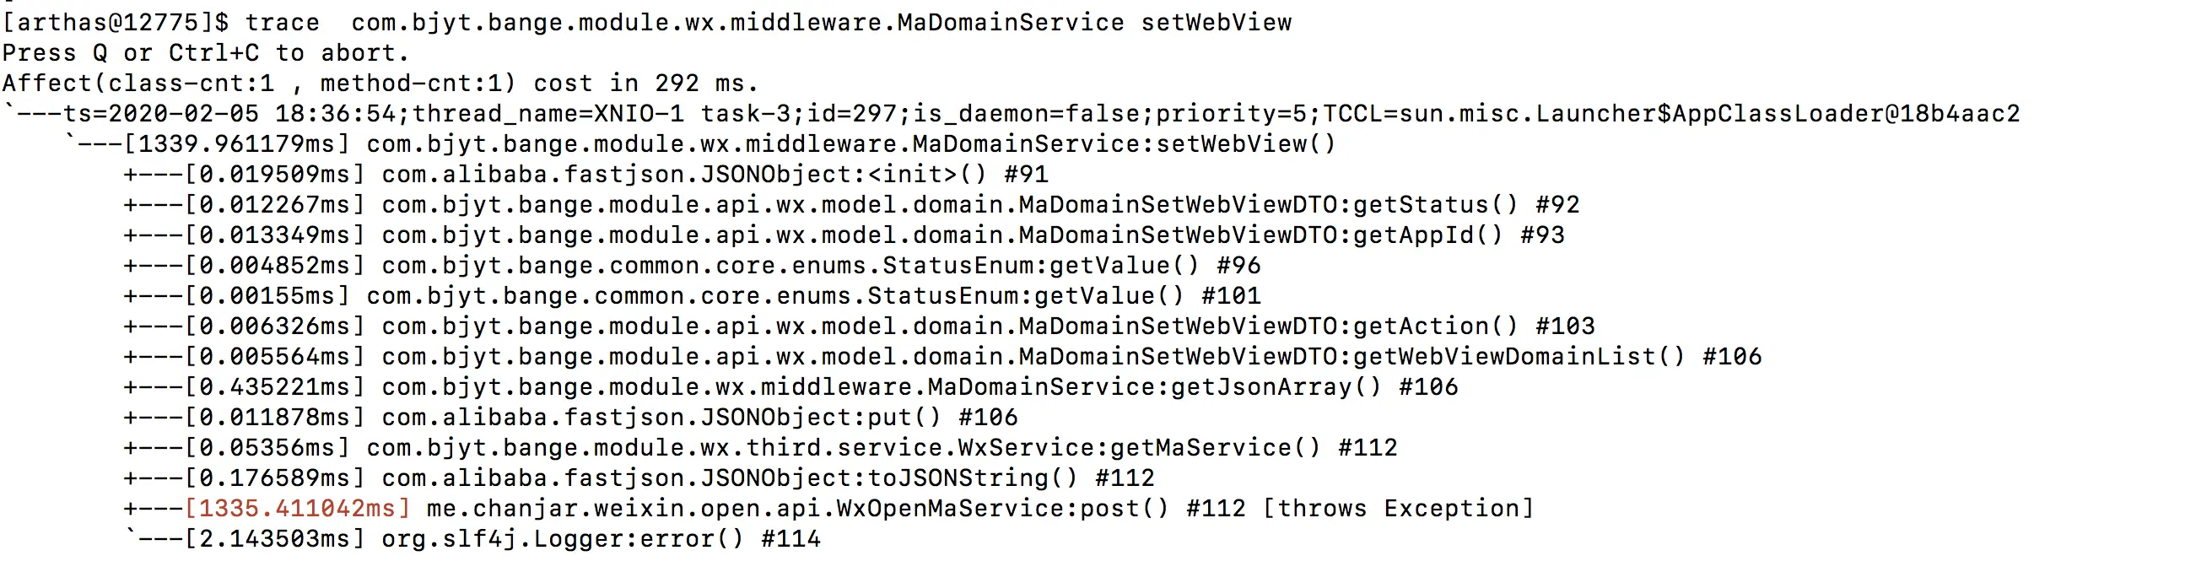This screenshot has width=2185, height=572.
Task: Click StatusEnum:getValue() #96 entry
Action: coord(693,266)
